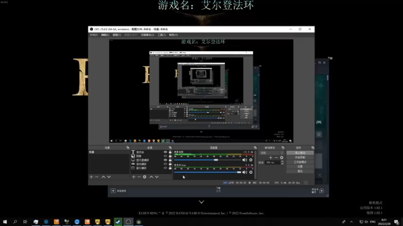Screen dimensions: 403x226
Task: Unlock the 显示器捕获 source lock
Action: [170, 160]
